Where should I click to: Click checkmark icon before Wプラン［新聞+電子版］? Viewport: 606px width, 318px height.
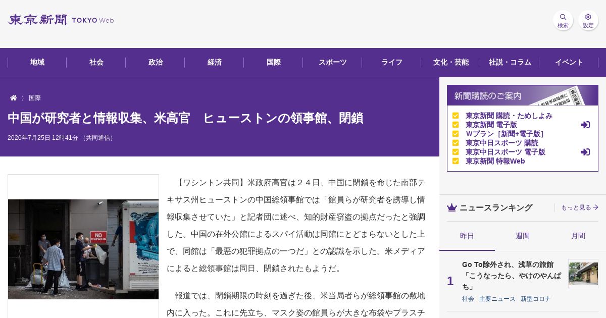[x=456, y=134]
